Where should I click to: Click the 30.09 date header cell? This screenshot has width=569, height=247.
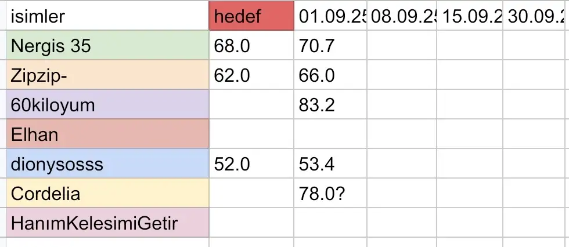pos(535,16)
